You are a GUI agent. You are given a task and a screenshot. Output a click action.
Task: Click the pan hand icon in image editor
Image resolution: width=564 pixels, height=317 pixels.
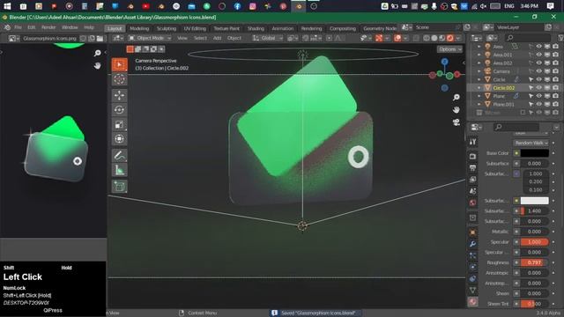coord(98,66)
